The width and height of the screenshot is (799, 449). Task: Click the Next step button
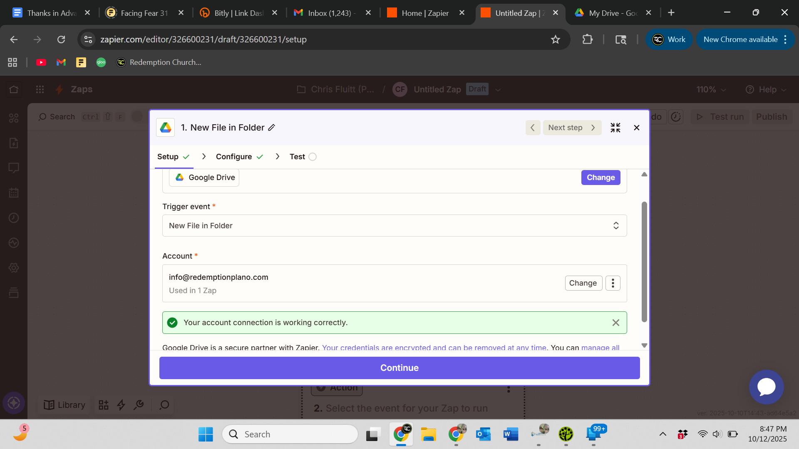click(x=572, y=128)
